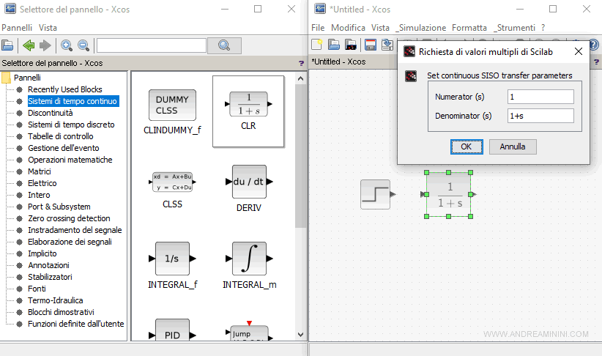Select the Jump block in palette
The width and height of the screenshot is (602, 356).
[249, 332]
